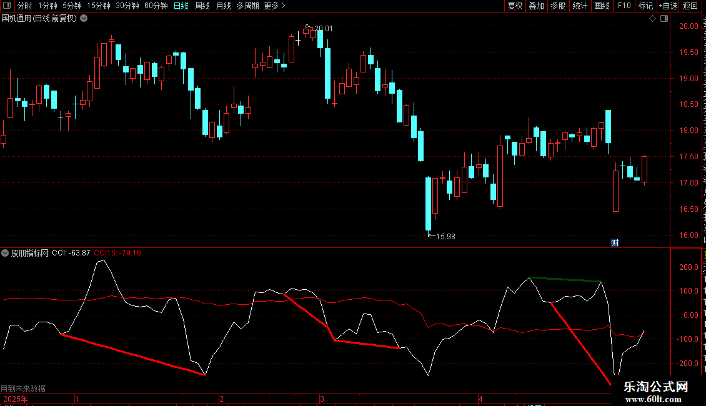Click the 2025年 timeline label
706x406 pixels.
point(16,399)
